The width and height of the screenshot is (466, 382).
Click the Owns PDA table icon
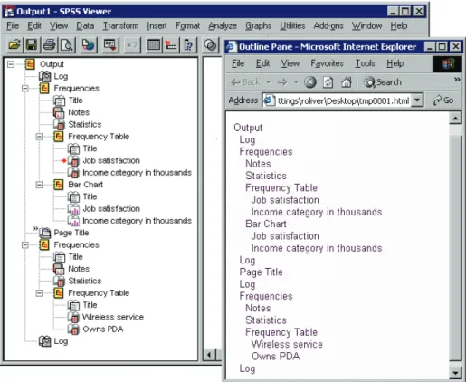tap(73, 329)
